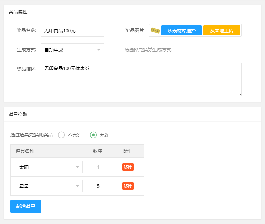Click the 生成方式 label
The image size is (265, 224).
tap(26, 50)
